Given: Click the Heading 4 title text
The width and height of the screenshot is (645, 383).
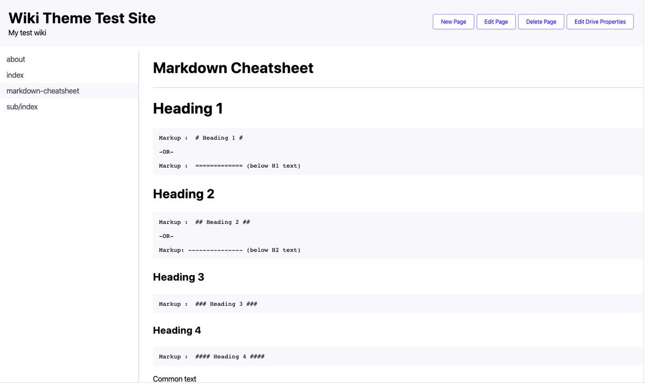Looking at the screenshot, I should click(177, 330).
